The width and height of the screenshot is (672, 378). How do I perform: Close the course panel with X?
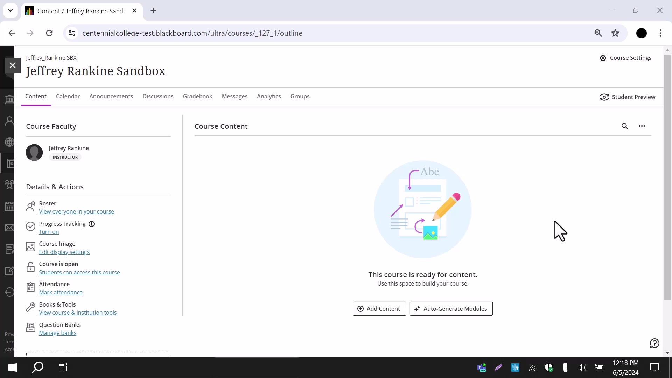(13, 65)
